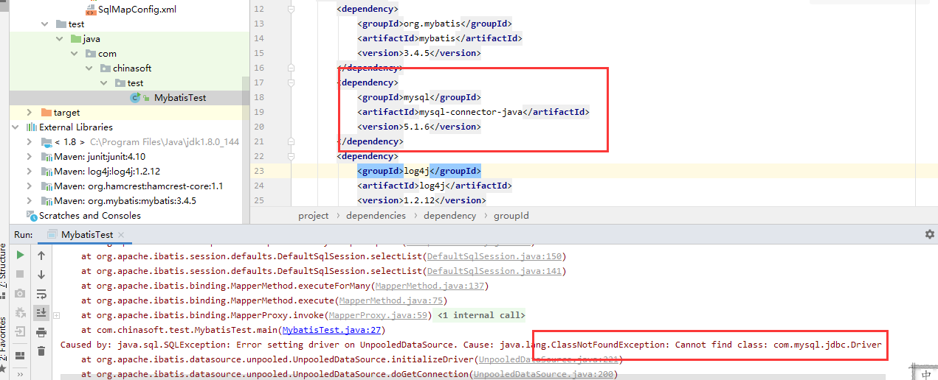Expand Maven: junit:junit:4.10 library
The image size is (938, 380).
pos(30,157)
